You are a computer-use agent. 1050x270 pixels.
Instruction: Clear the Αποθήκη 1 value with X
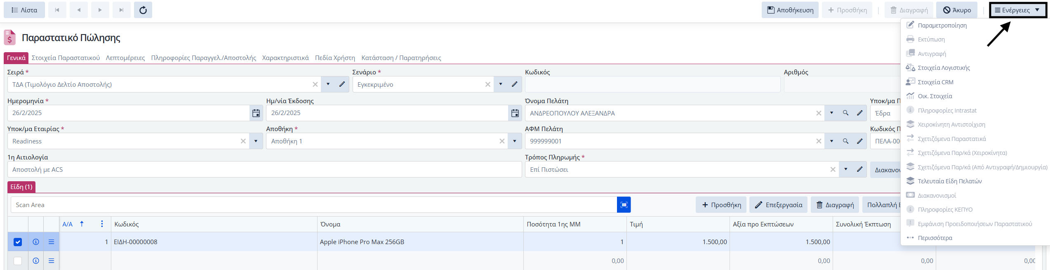[502, 141]
